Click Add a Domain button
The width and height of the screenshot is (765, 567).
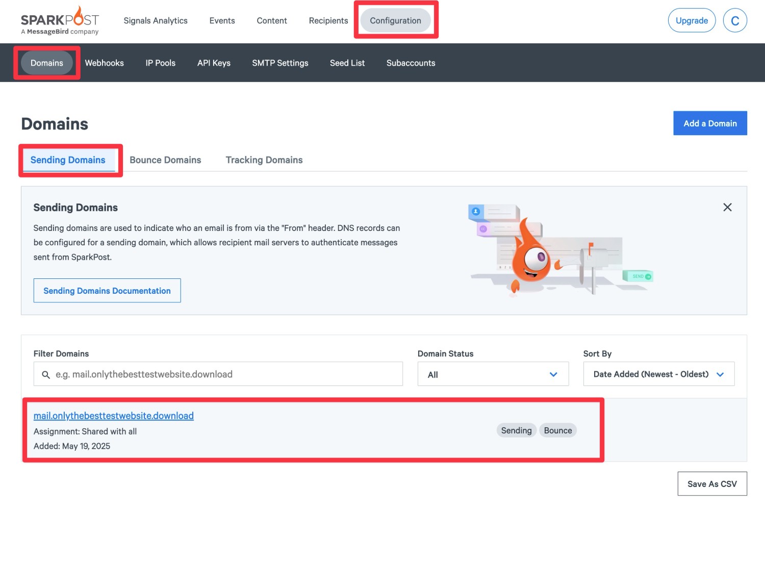tap(710, 123)
